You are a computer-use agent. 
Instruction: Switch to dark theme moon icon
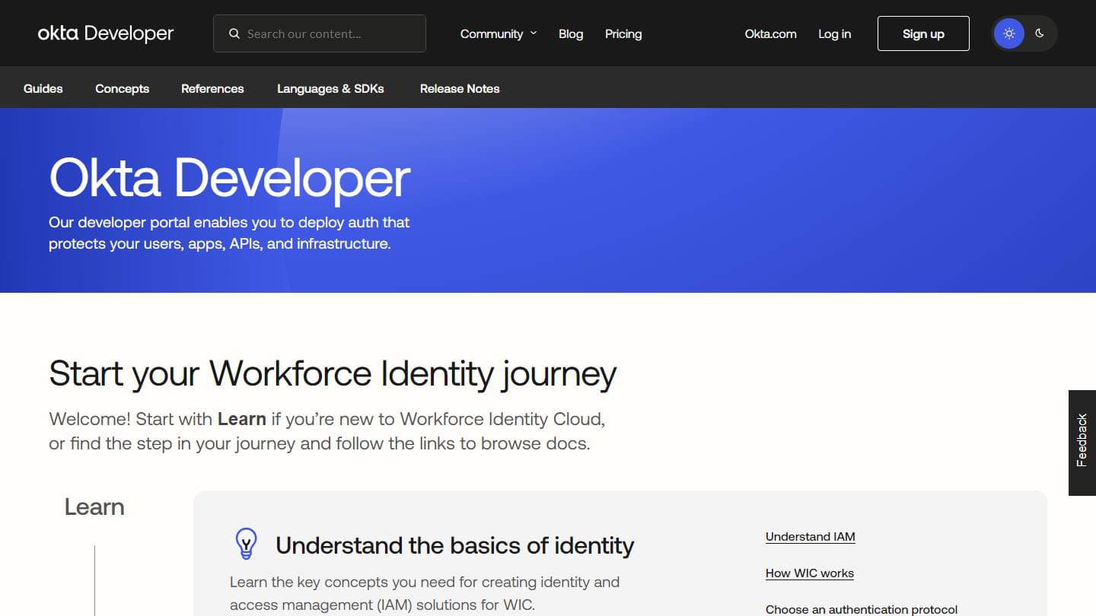click(1040, 33)
